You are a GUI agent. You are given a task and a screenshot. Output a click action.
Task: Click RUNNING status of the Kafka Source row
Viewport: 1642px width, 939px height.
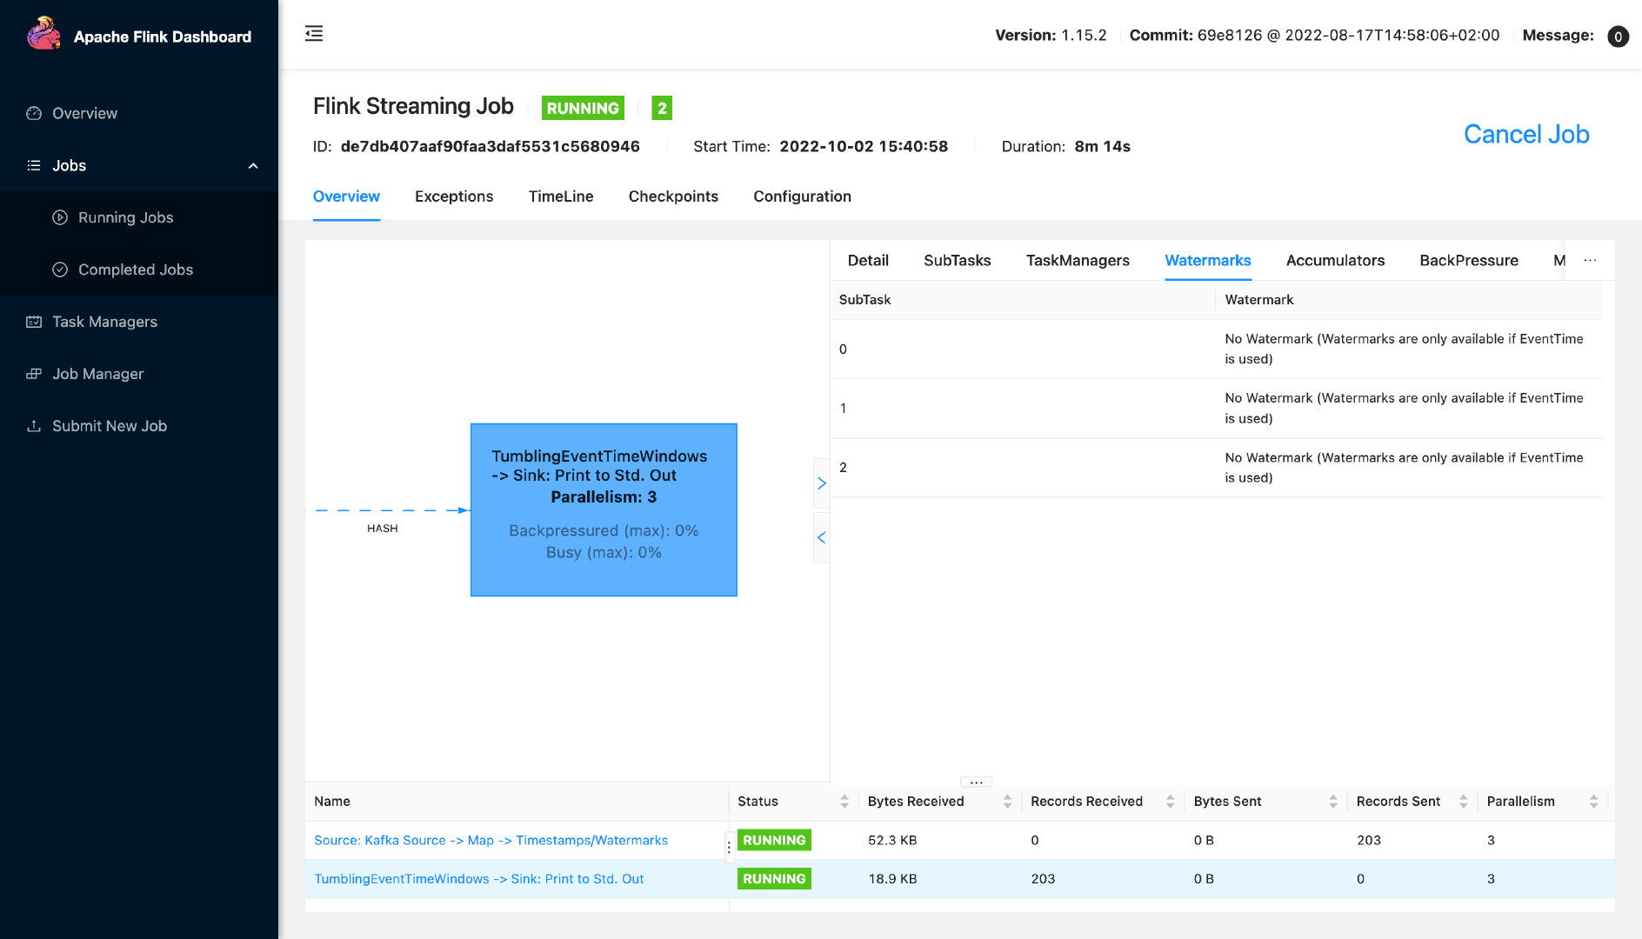(774, 840)
